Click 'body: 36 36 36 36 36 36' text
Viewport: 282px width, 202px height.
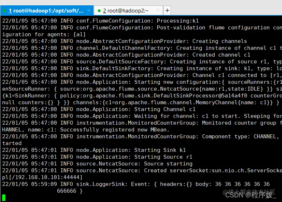tap(233, 184)
